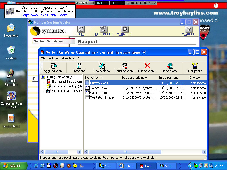Open the File menu
Screen dimensions: 227x170
point(43,58)
